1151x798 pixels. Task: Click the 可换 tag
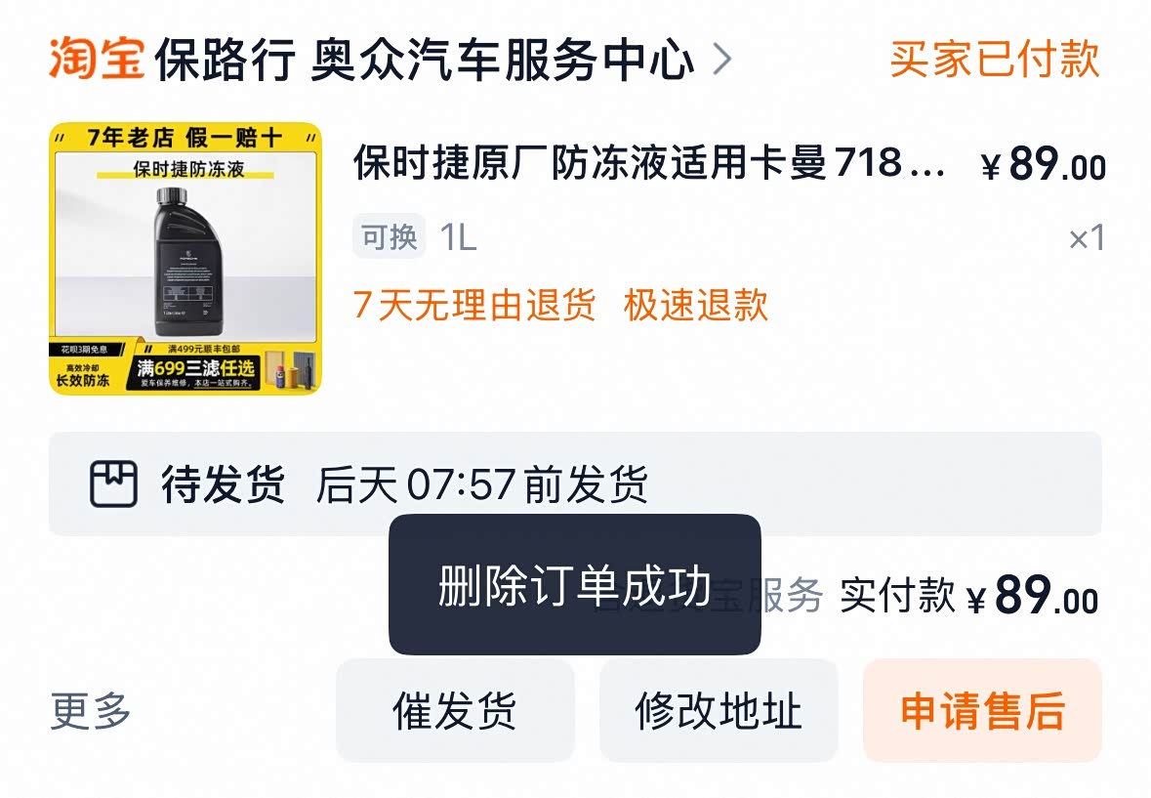(390, 236)
